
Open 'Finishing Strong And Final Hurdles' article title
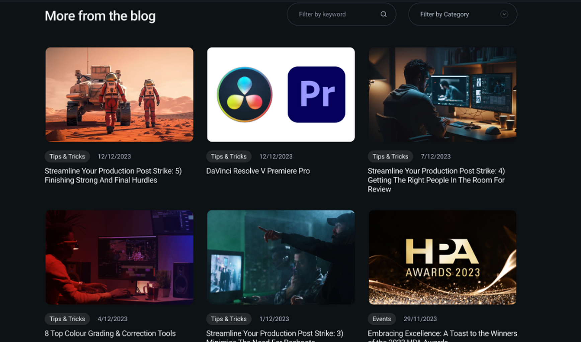point(113,175)
